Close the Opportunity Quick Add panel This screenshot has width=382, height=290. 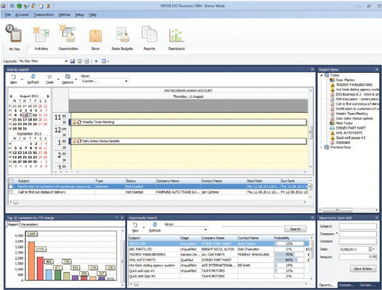coord(376,218)
